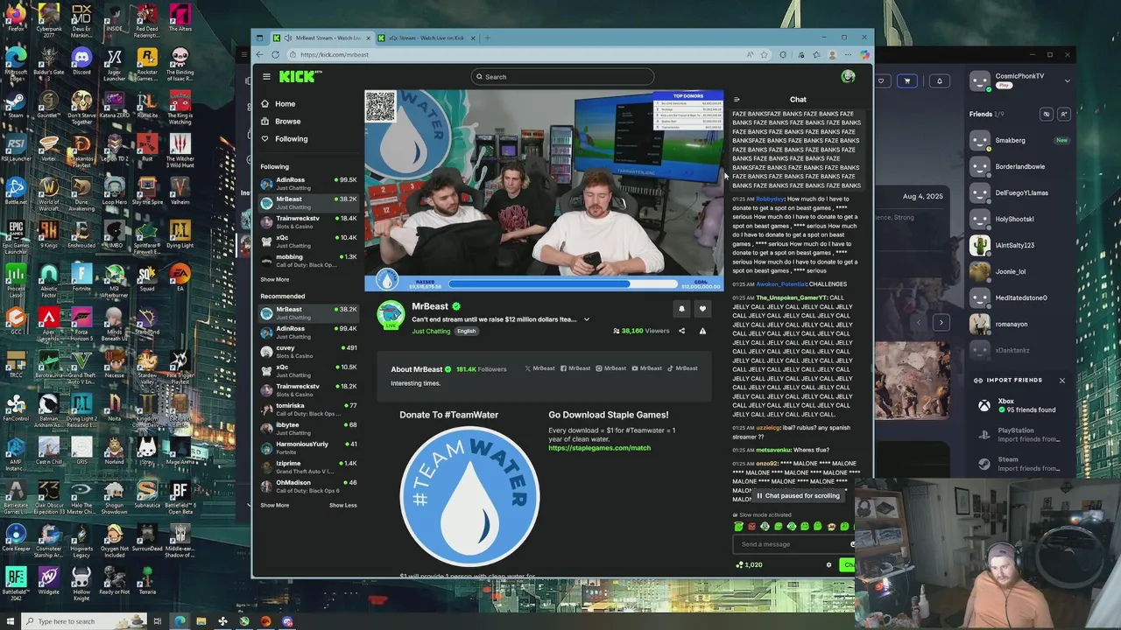Click the 1,020 channel points indicator

coord(749,565)
